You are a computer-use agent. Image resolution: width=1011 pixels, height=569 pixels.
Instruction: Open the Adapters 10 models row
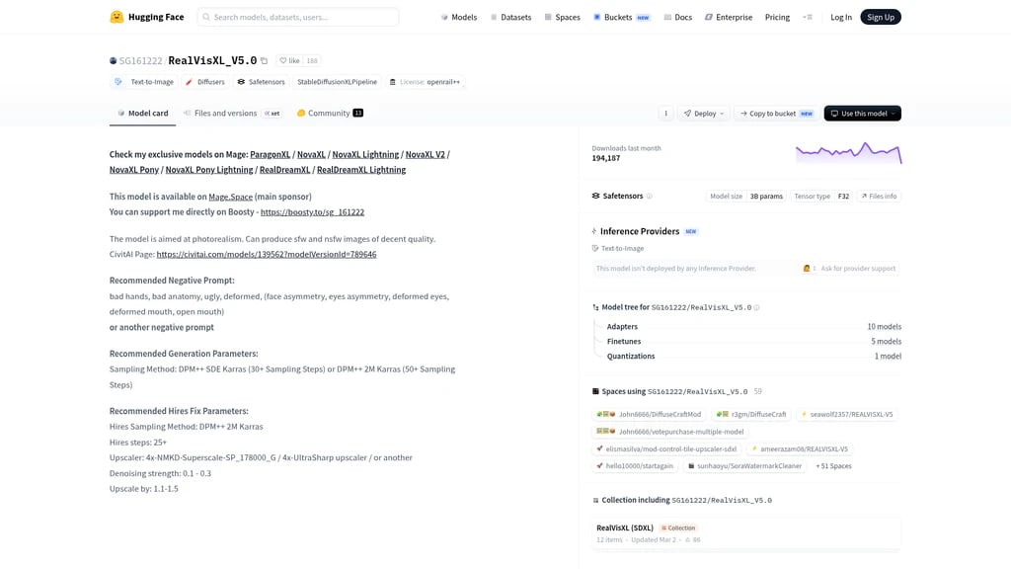coord(753,327)
